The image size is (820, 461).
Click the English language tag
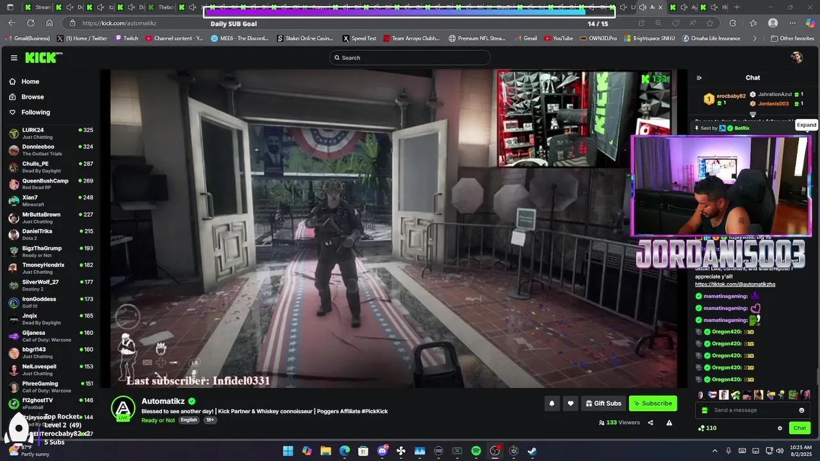(x=188, y=420)
